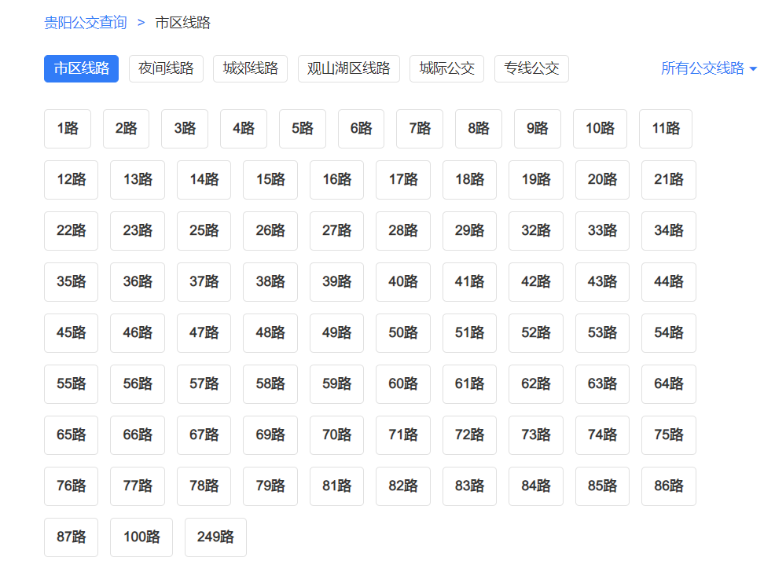Open bus route 62路

(536, 384)
